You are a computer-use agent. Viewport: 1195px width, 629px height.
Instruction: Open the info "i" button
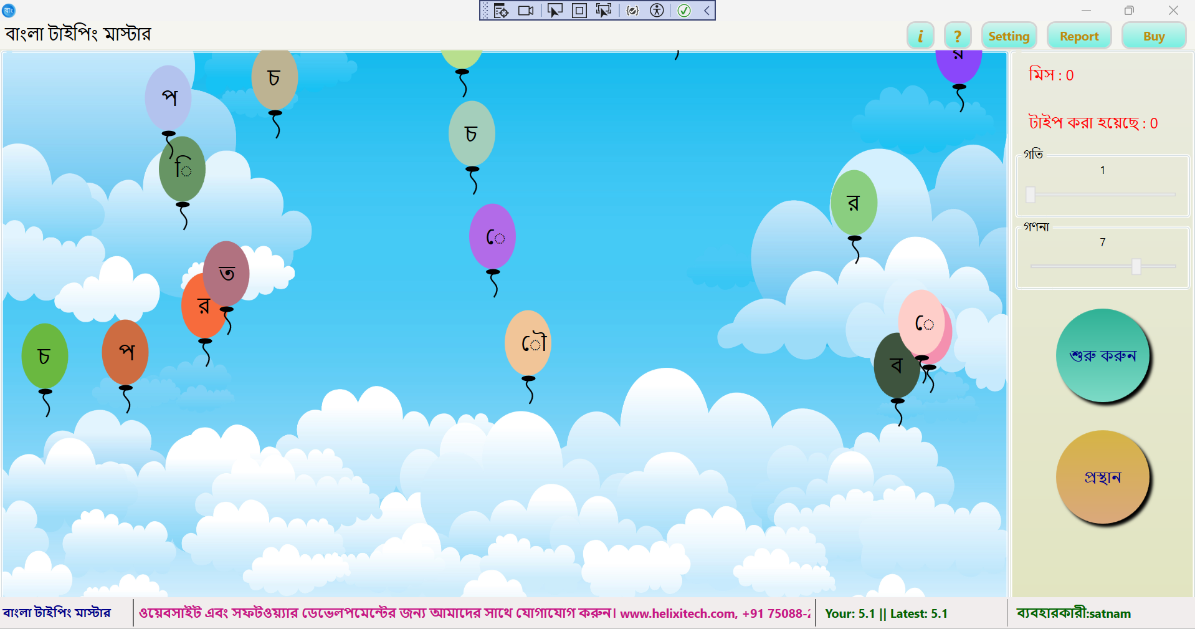pos(920,36)
